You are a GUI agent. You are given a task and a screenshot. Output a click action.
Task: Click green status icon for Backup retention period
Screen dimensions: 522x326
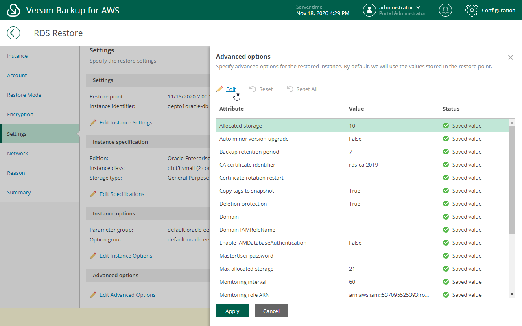coord(446,152)
